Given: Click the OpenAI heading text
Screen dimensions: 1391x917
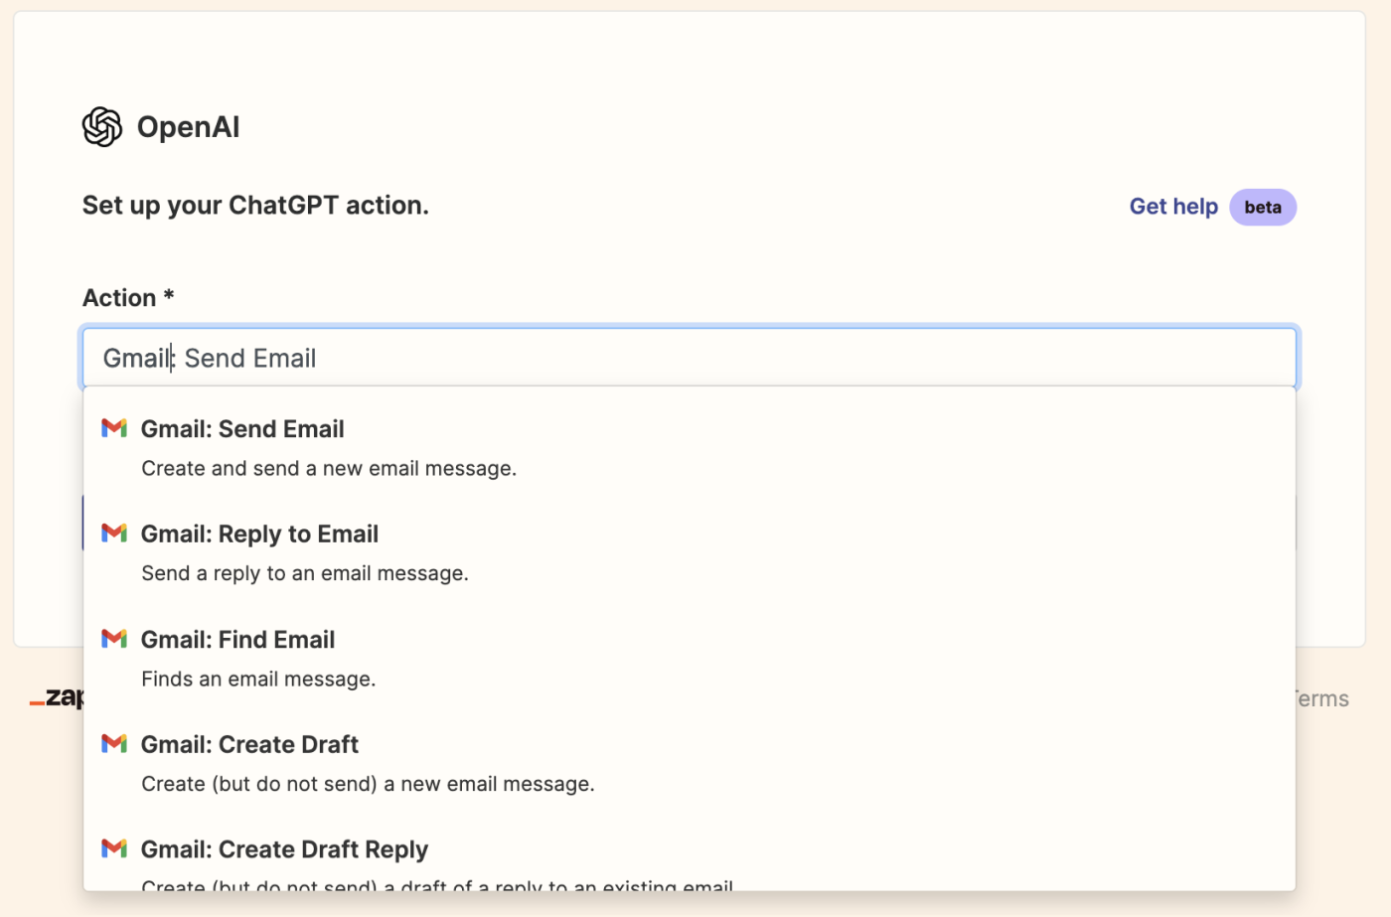Looking at the screenshot, I should (188, 127).
